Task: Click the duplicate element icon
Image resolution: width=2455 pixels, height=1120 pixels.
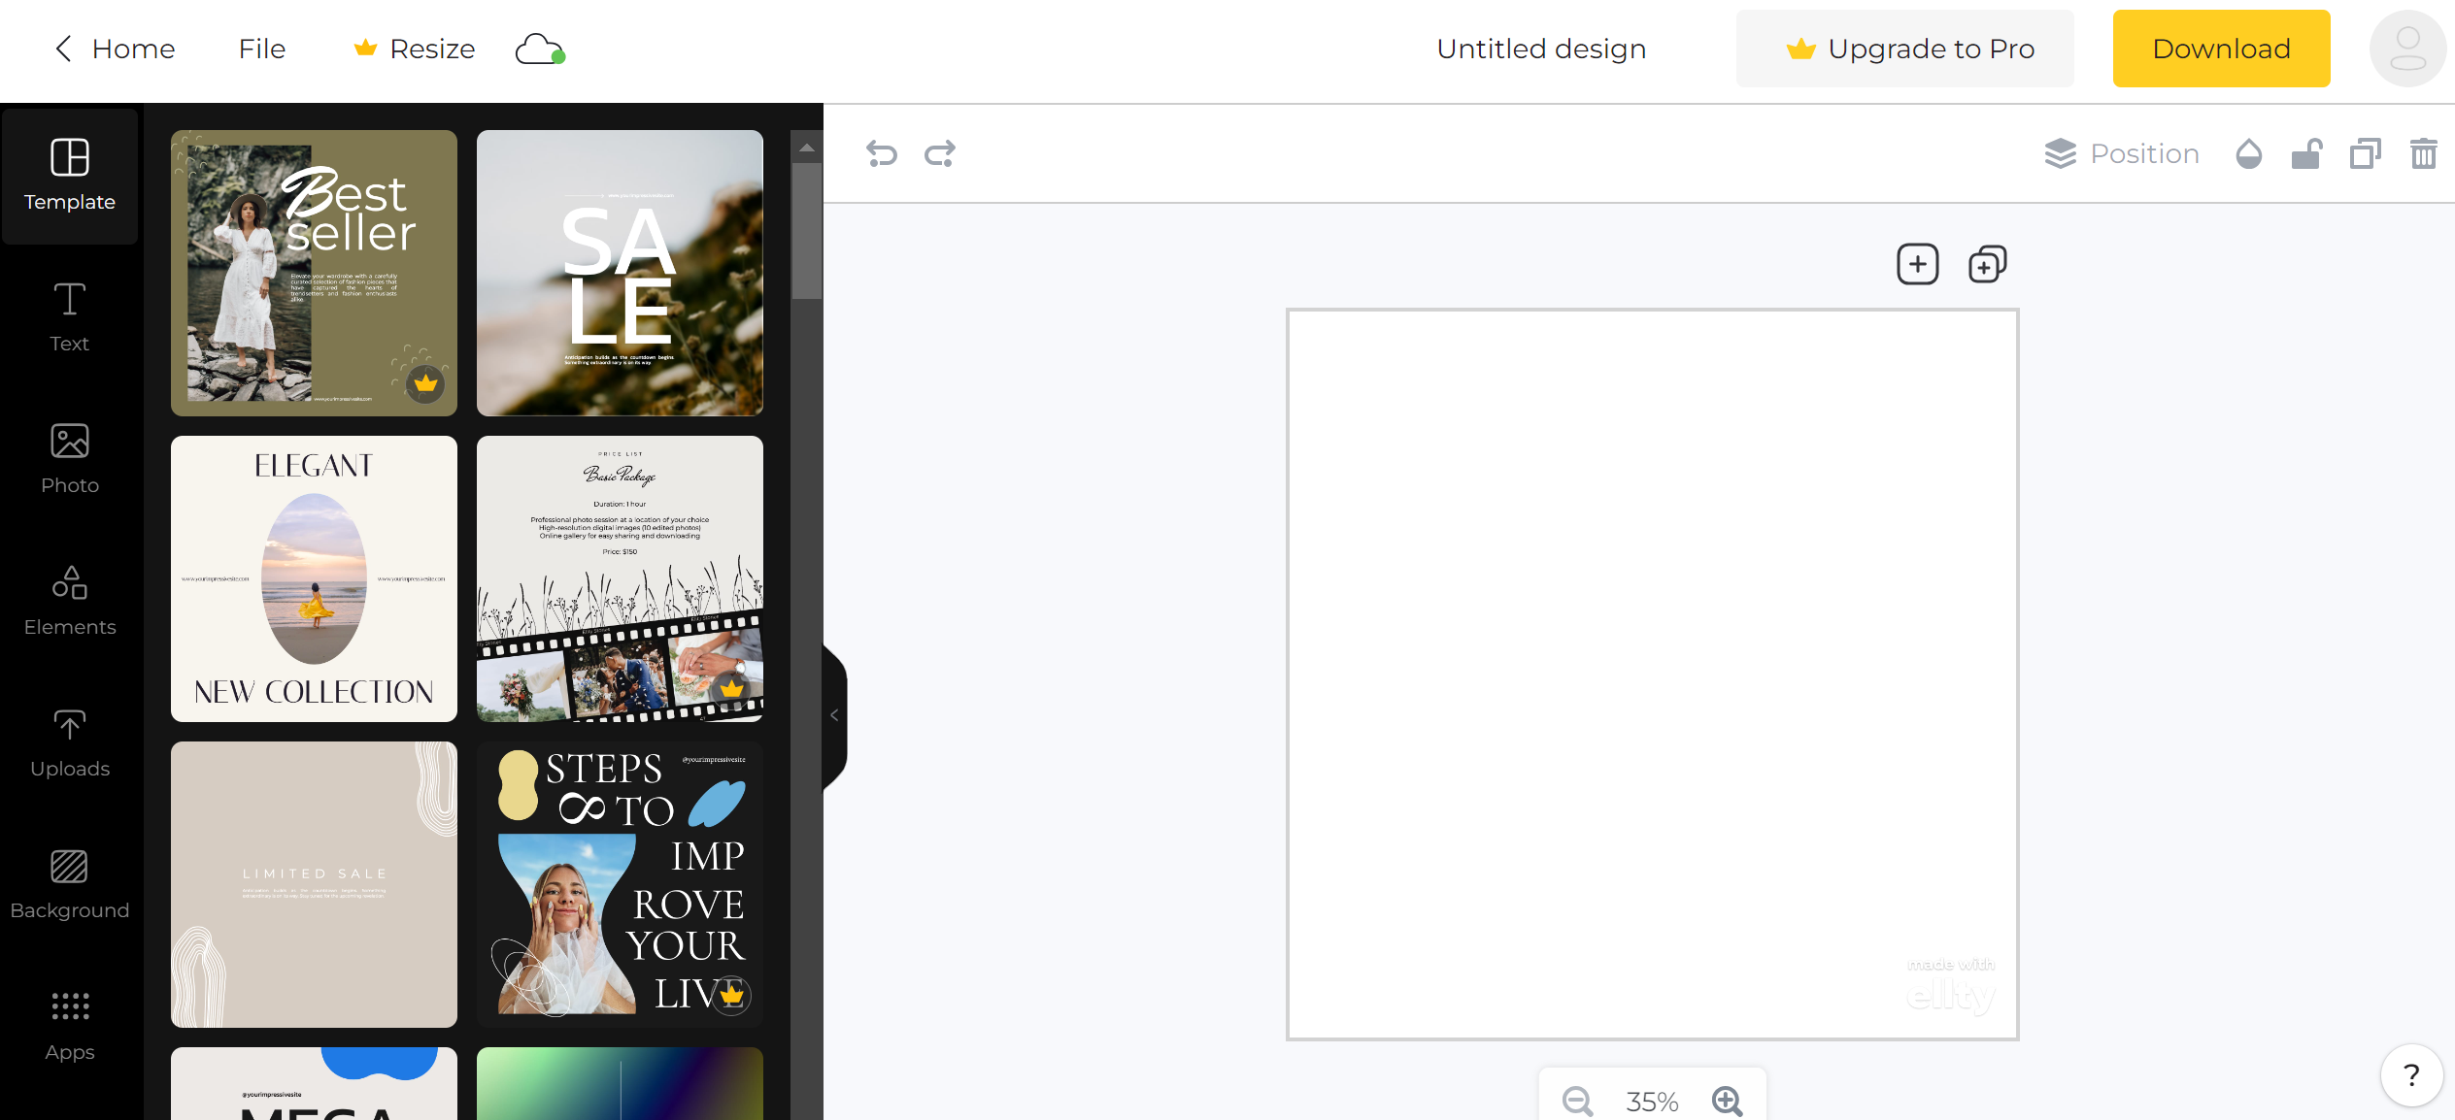Action: (x=2365, y=153)
